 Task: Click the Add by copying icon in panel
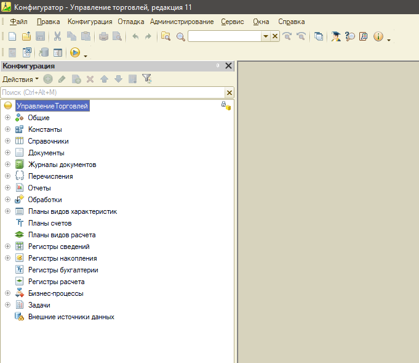(x=76, y=79)
